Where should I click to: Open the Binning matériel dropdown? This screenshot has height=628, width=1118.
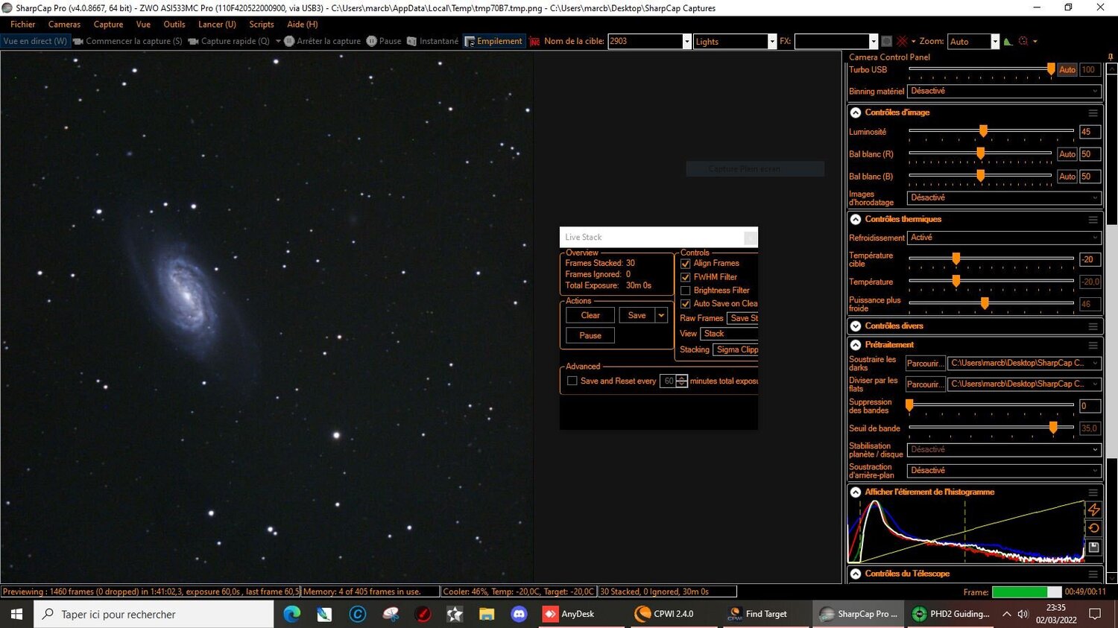1095,91
